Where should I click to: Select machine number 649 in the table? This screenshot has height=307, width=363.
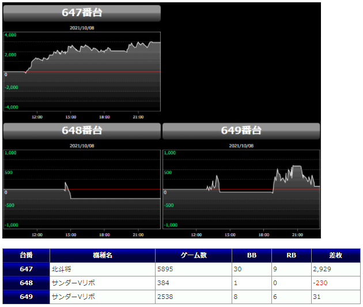pyautogui.click(x=26, y=297)
